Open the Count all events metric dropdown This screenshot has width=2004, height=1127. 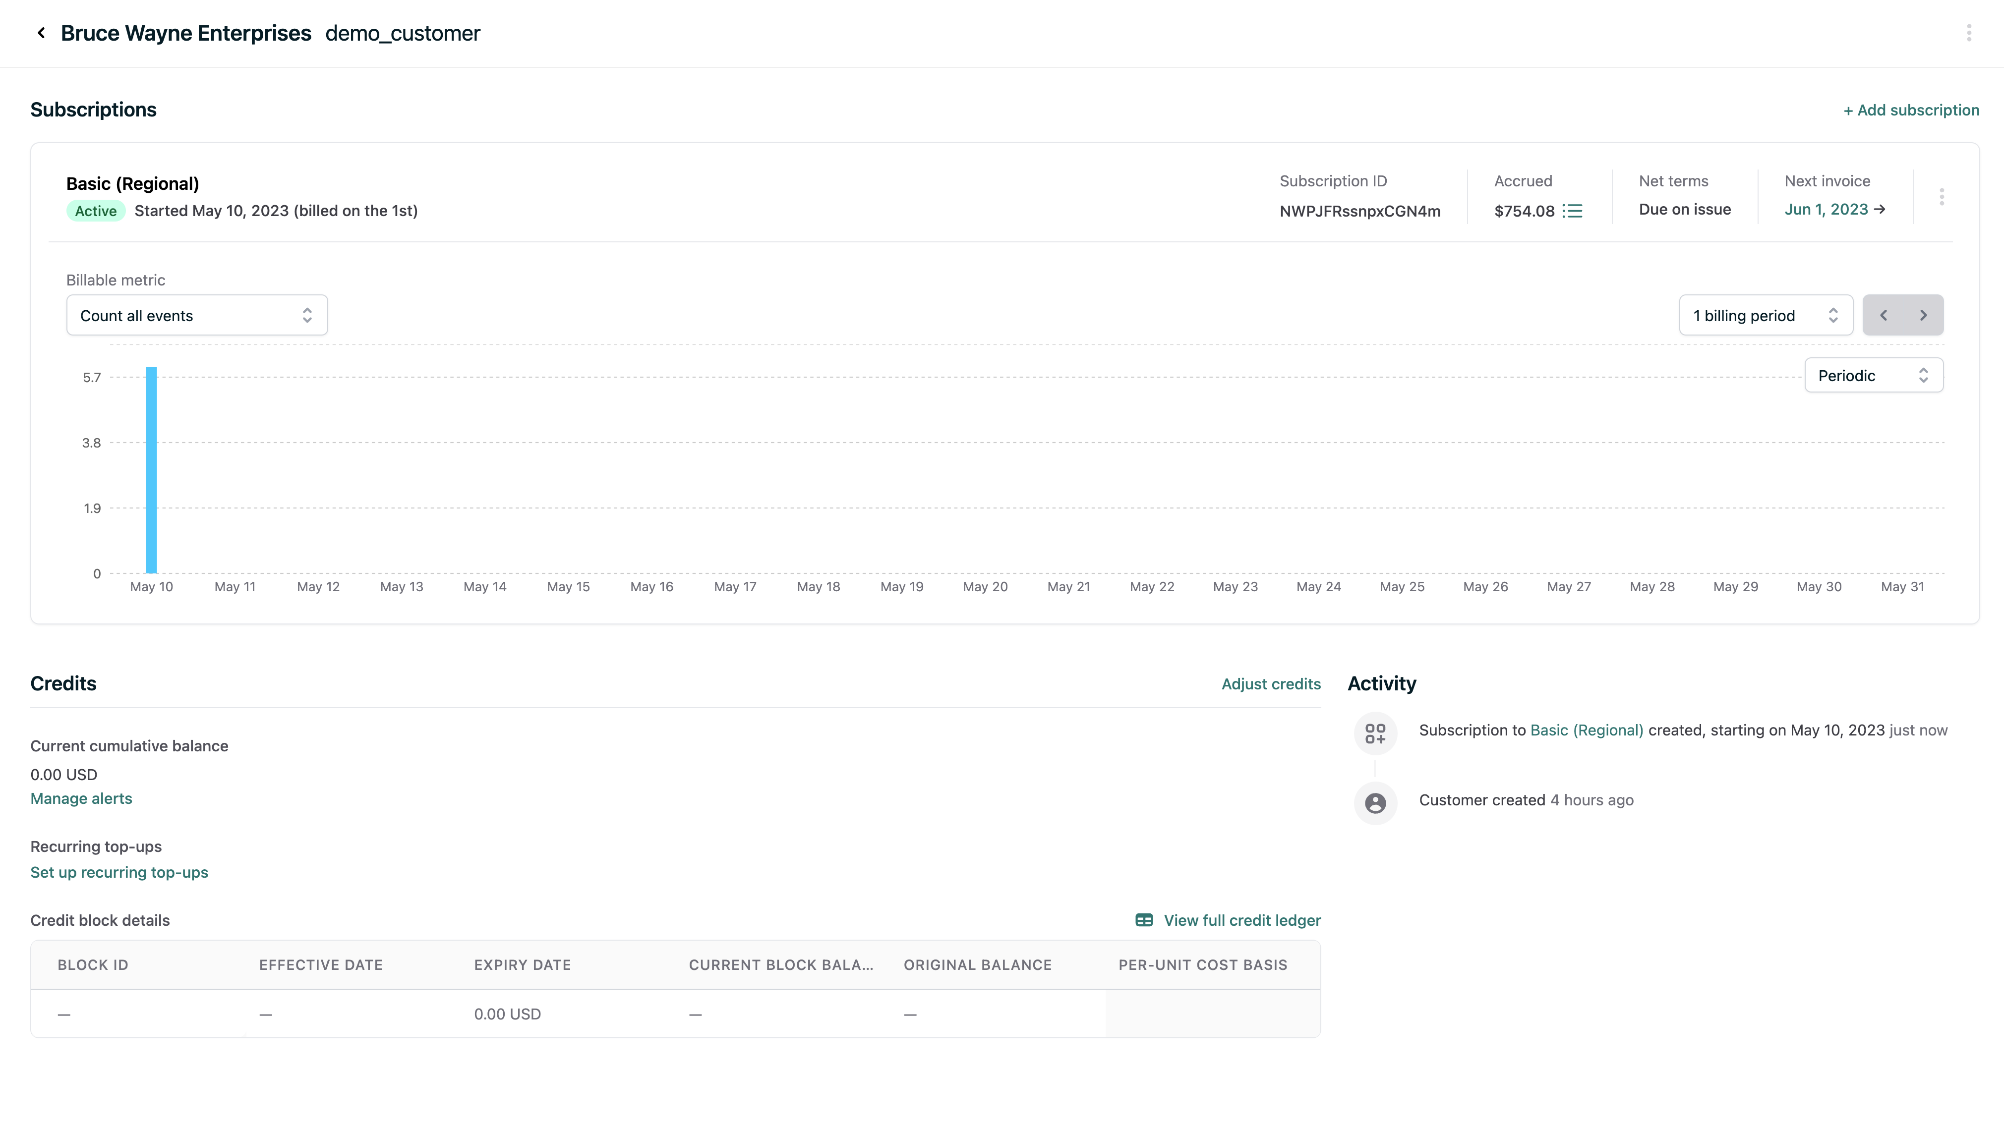point(197,315)
